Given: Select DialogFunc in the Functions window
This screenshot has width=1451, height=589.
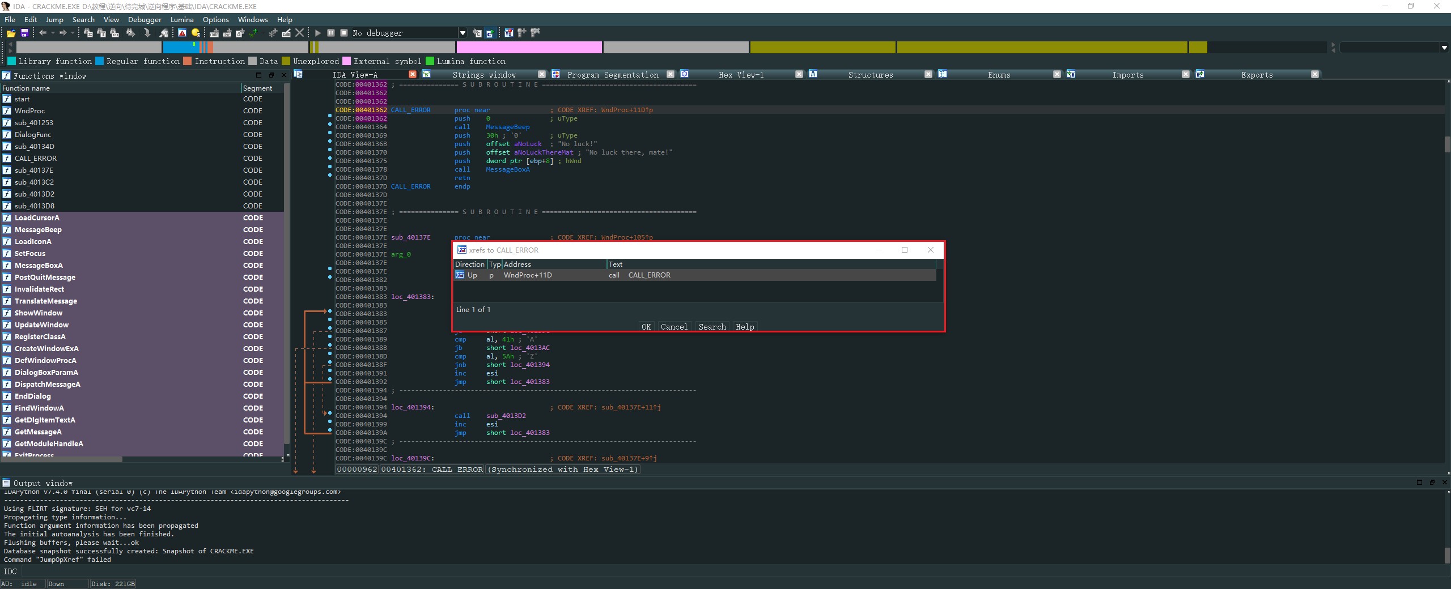Looking at the screenshot, I should [x=33, y=135].
